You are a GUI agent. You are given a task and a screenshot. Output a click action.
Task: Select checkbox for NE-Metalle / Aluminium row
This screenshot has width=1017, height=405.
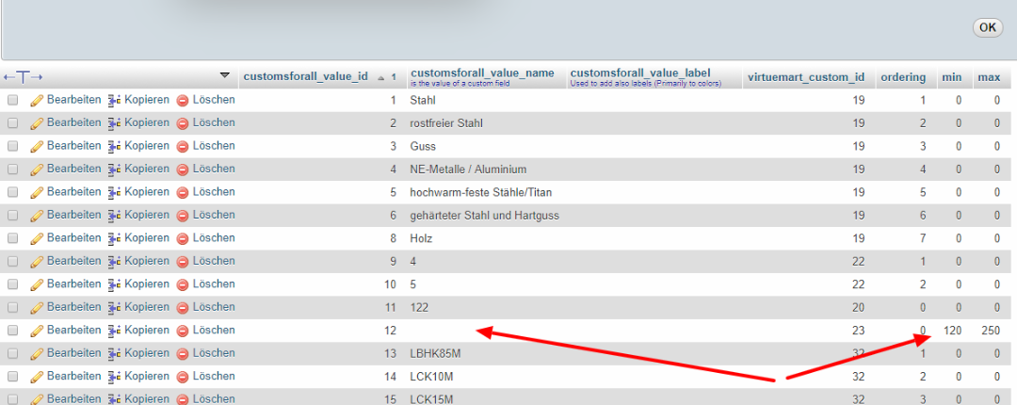point(13,170)
